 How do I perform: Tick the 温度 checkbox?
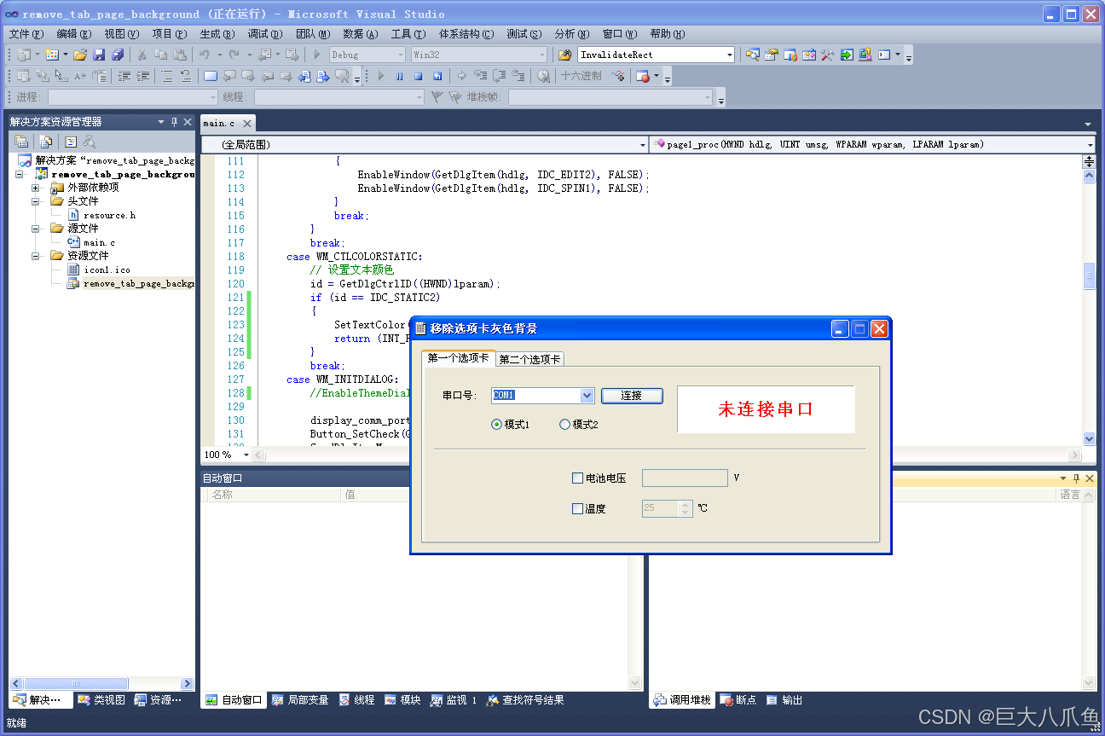click(577, 509)
